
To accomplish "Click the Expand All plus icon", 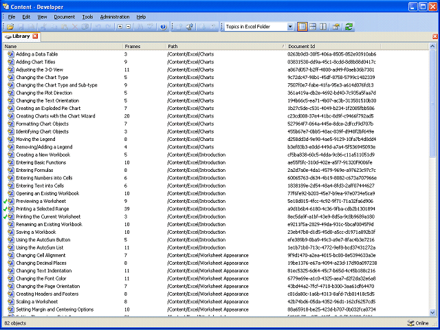I will [120, 27].
